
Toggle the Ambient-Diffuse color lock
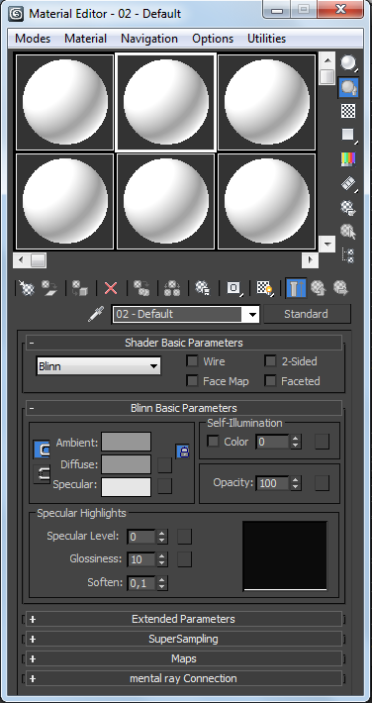pyautogui.click(x=42, y=450)
